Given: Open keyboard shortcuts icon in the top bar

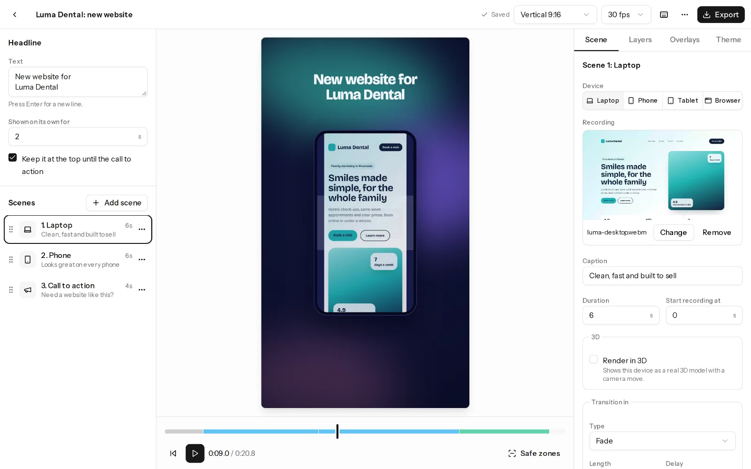Looking at the screenshot, I should (x=664, y=15).
